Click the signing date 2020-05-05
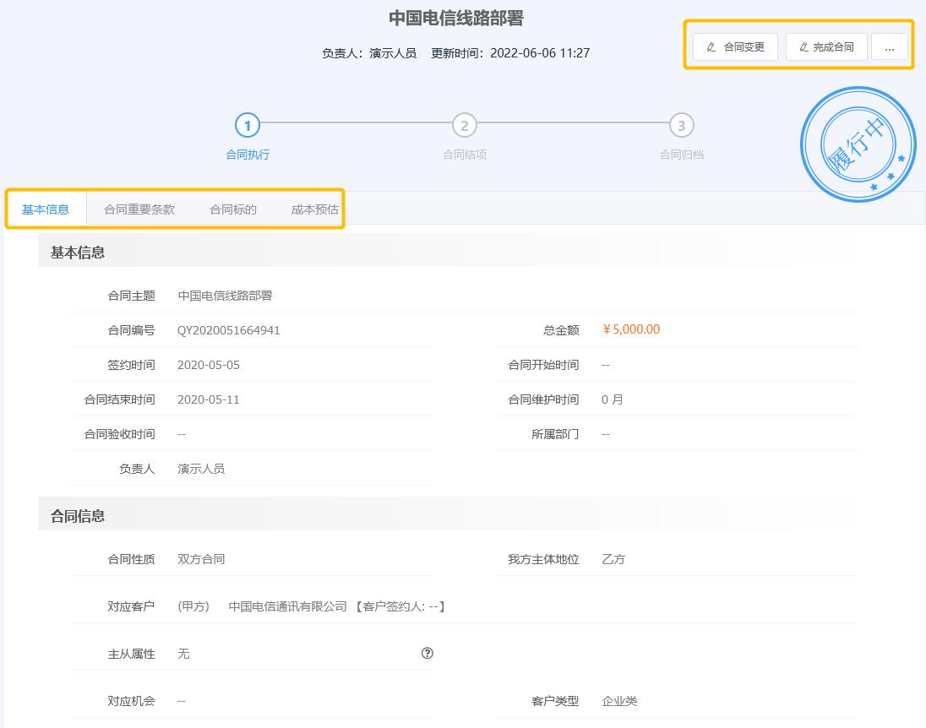The image size is (926, 728). coord(209,365)
